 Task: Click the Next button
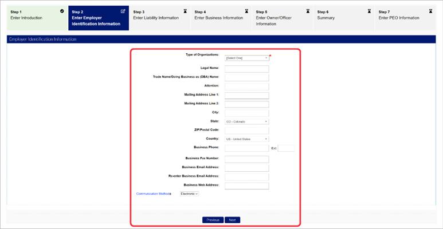232,220
